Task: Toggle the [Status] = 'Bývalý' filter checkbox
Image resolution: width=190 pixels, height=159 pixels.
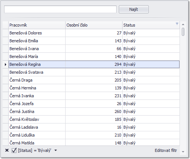Action: point(14,150)
